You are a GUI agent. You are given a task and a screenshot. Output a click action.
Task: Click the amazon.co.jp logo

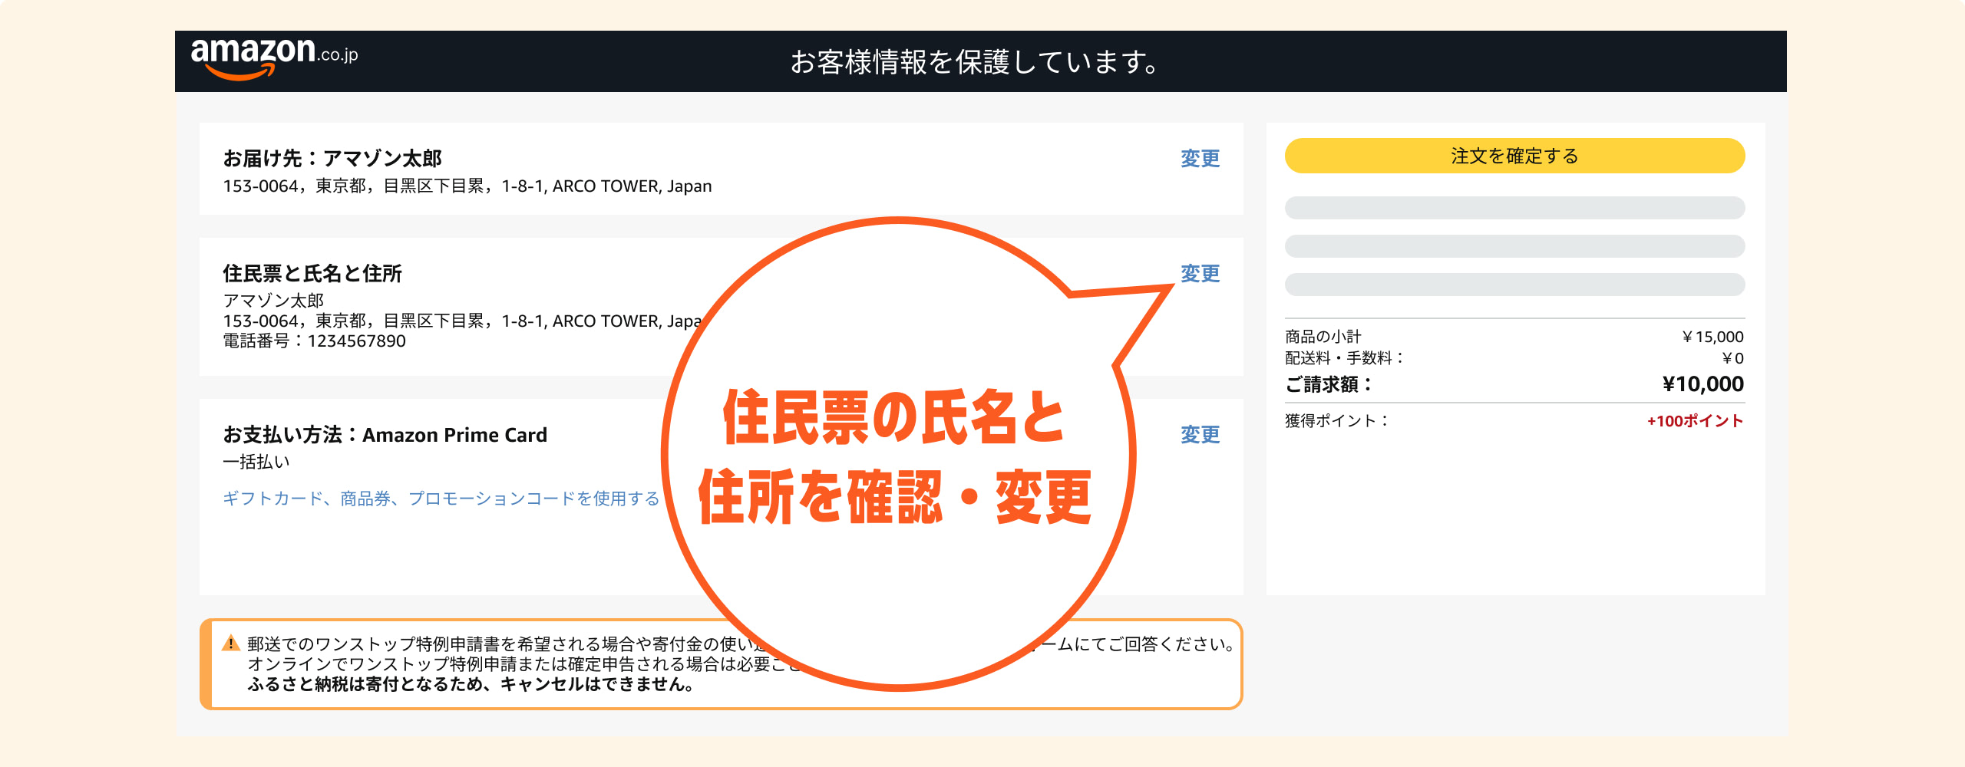tap(274, 58)
